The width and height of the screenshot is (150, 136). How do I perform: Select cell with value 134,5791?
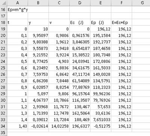pos(100,81)
